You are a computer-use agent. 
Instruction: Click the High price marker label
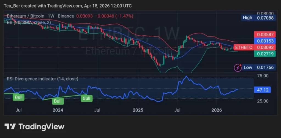pos(247,18)
